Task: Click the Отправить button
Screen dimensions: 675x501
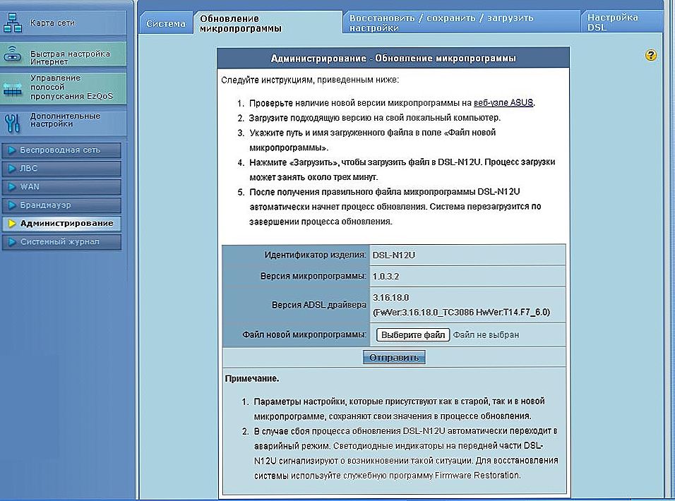Action: (x=394, y=357)
